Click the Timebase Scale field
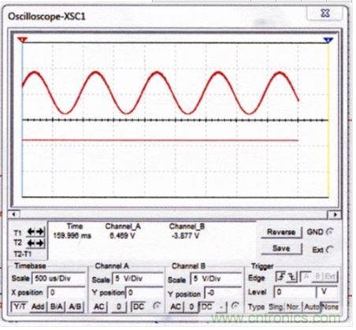 [59, 278]
